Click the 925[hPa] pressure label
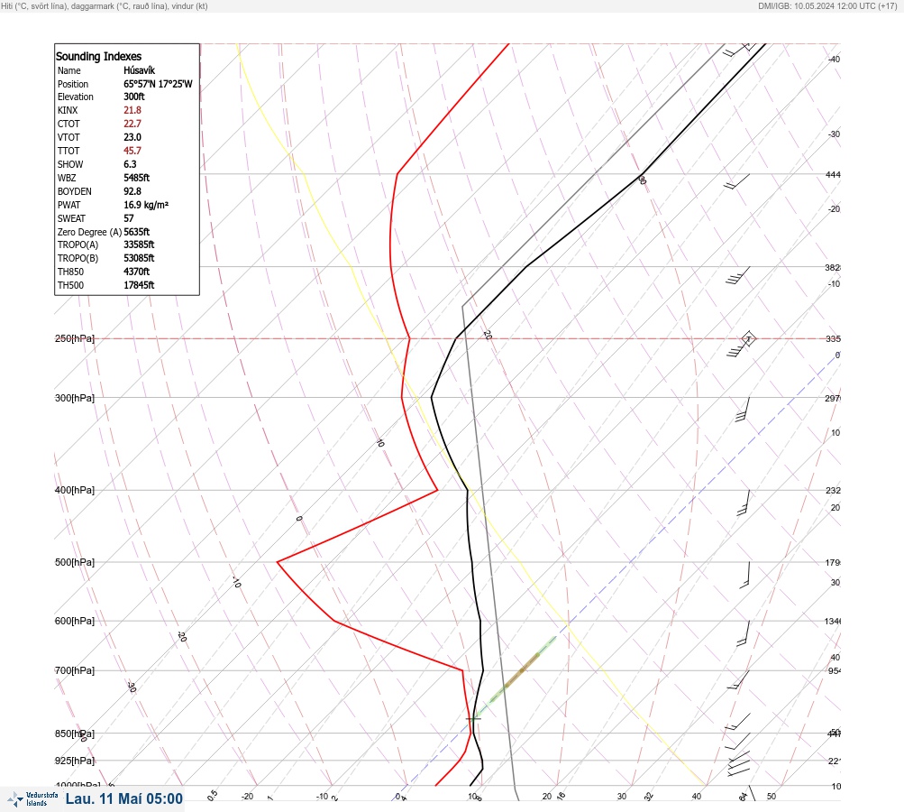The height and width of the screenshot is (812, 904). point(75,761)
